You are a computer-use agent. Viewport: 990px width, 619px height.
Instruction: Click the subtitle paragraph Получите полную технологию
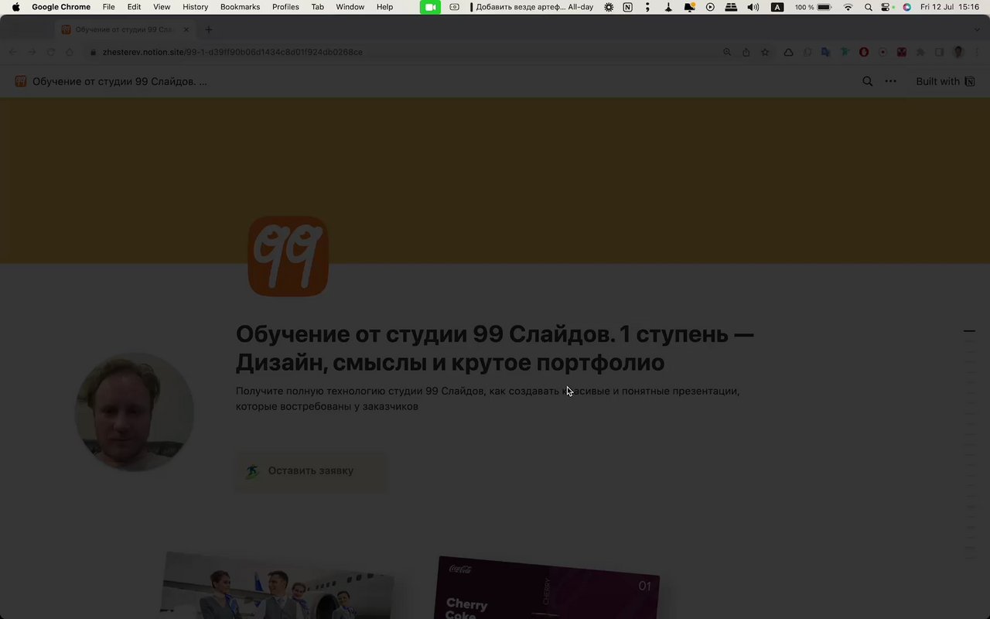[x=488, y=398]
